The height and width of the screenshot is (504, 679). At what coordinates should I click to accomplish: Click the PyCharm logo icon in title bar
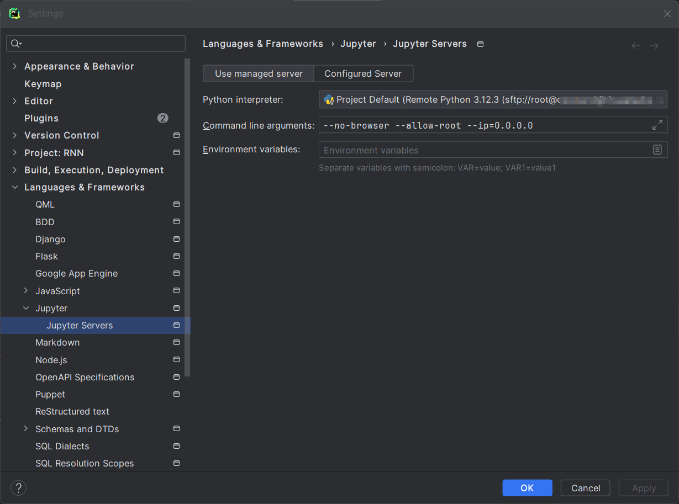[14, 13]
